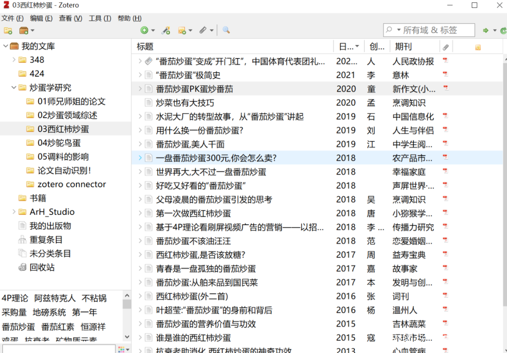Click PDF icon in 农产品市场 row

(445, 157)
